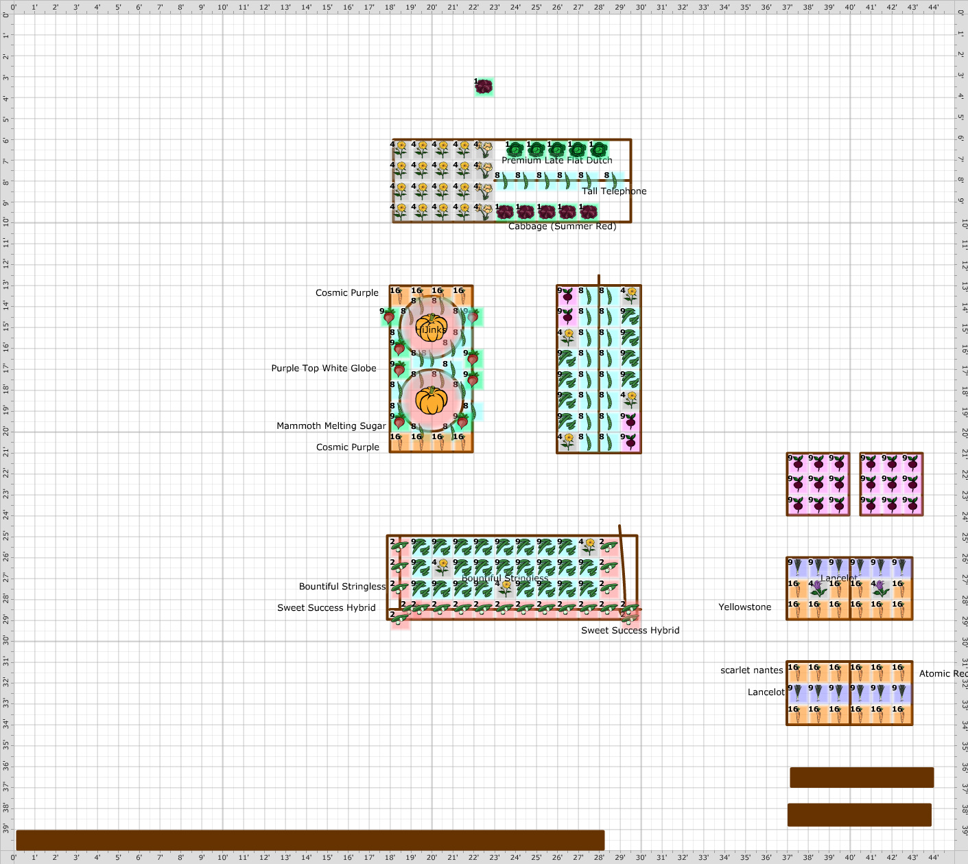Click the Tall Telephone label

[614, 191]
